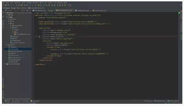Expand the libs folder under app

[x=9, y=21]
